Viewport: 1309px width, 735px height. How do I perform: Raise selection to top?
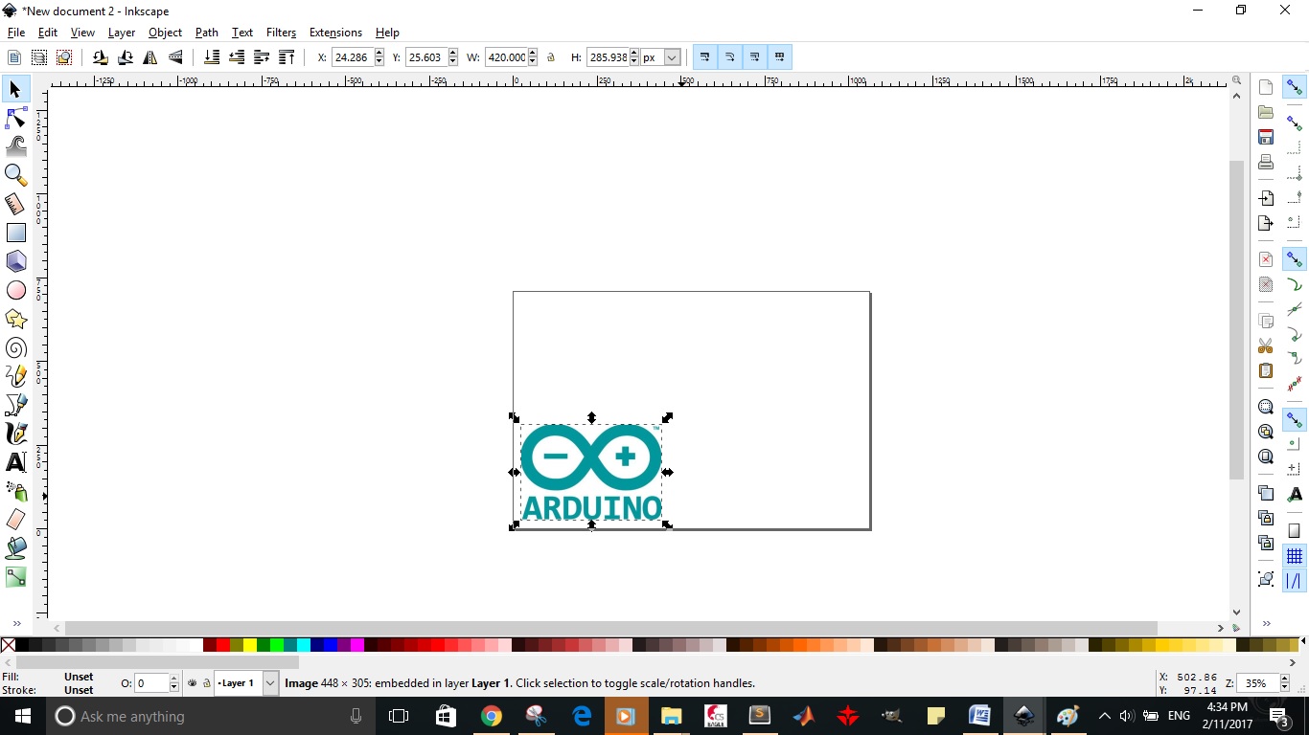(x=287, y=57)
